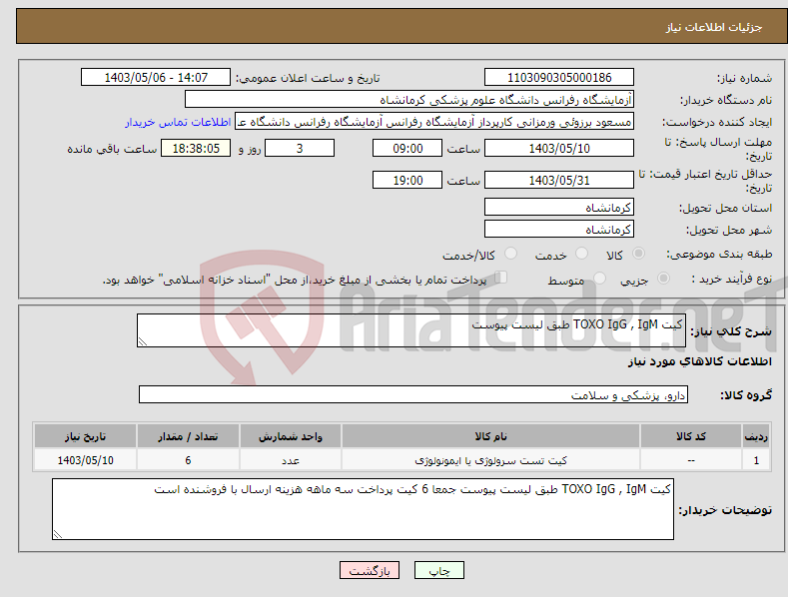Image resolution: width=788 pixels, height=597 pixels.
Task: Click the price validity date 1403/05/31 field
Action: click(559, 180)
